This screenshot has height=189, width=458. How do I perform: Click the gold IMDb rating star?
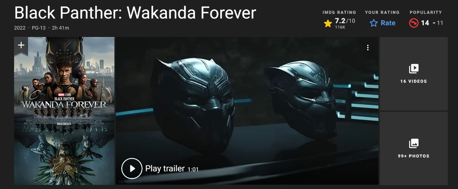tap(328, 23)
